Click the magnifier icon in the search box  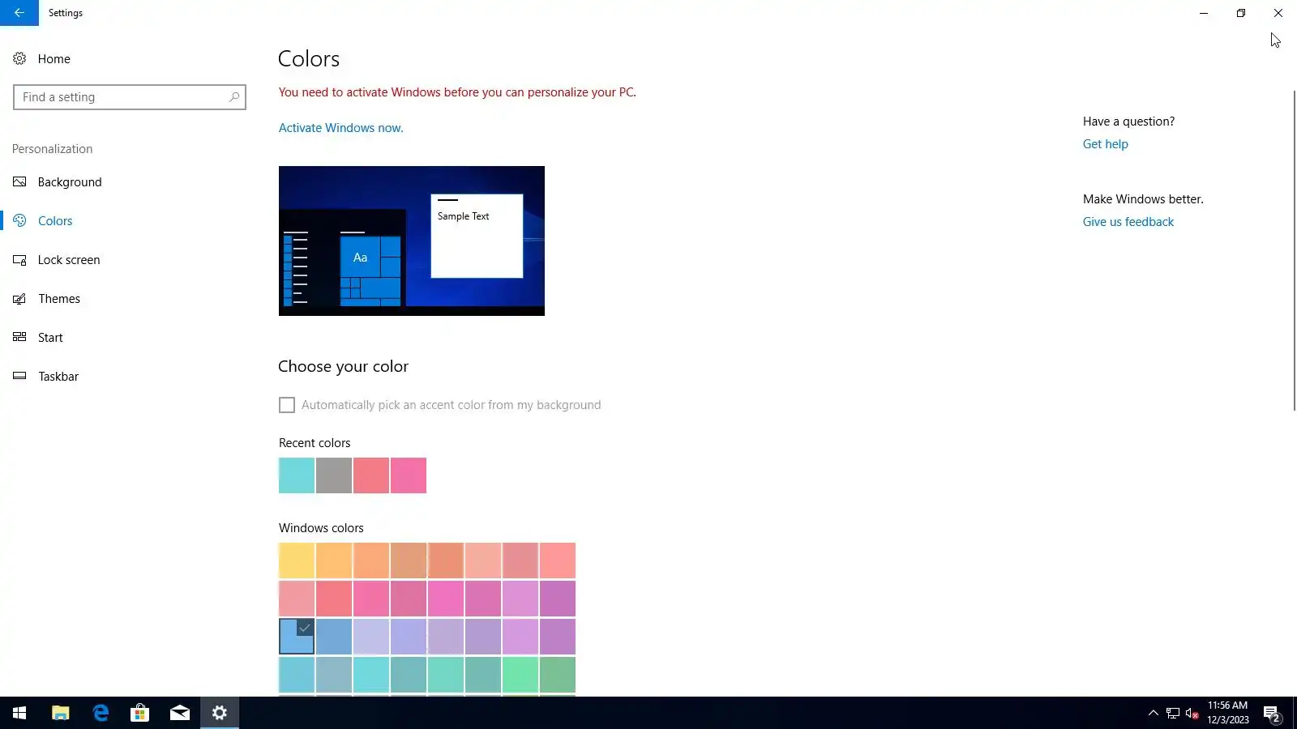point(234,97)
